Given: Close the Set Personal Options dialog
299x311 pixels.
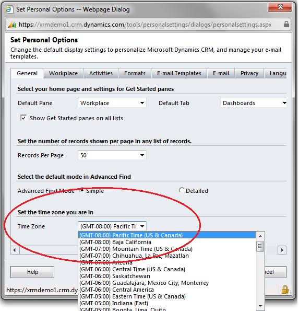Looking at the screenshot, I should [x=280, y=7].
